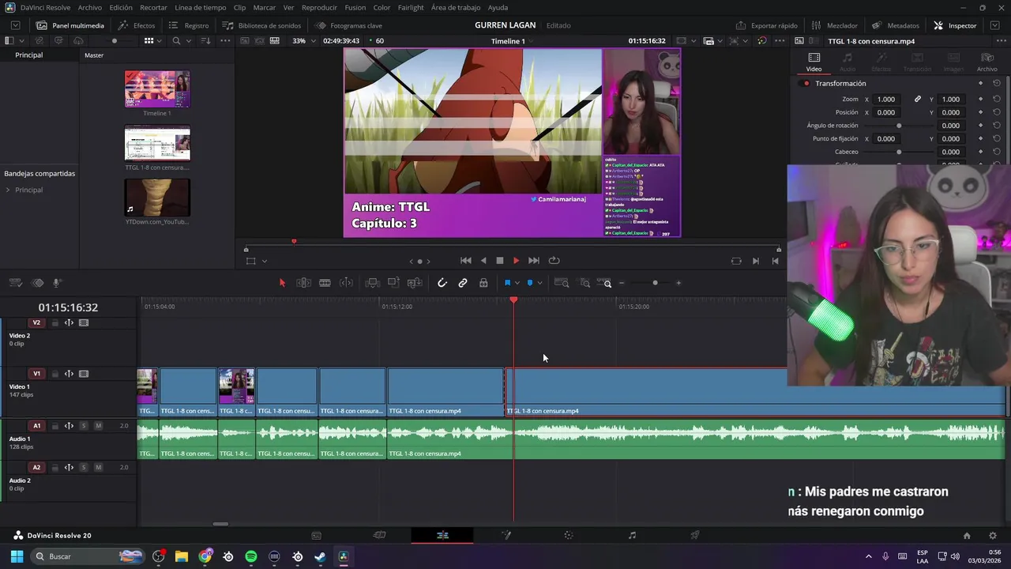Toggle the Inspector panel
Image resolution: width=1011 pixels, height=569 pixels.
tap(955, 25)
